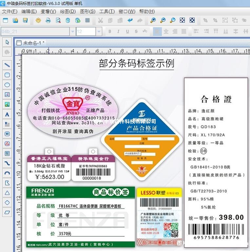
Task: Open document settings gear icon
Action: [38, 20]
